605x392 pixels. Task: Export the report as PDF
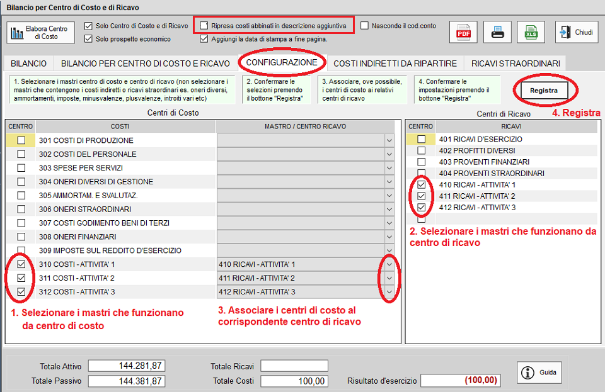tap(463, 32)
